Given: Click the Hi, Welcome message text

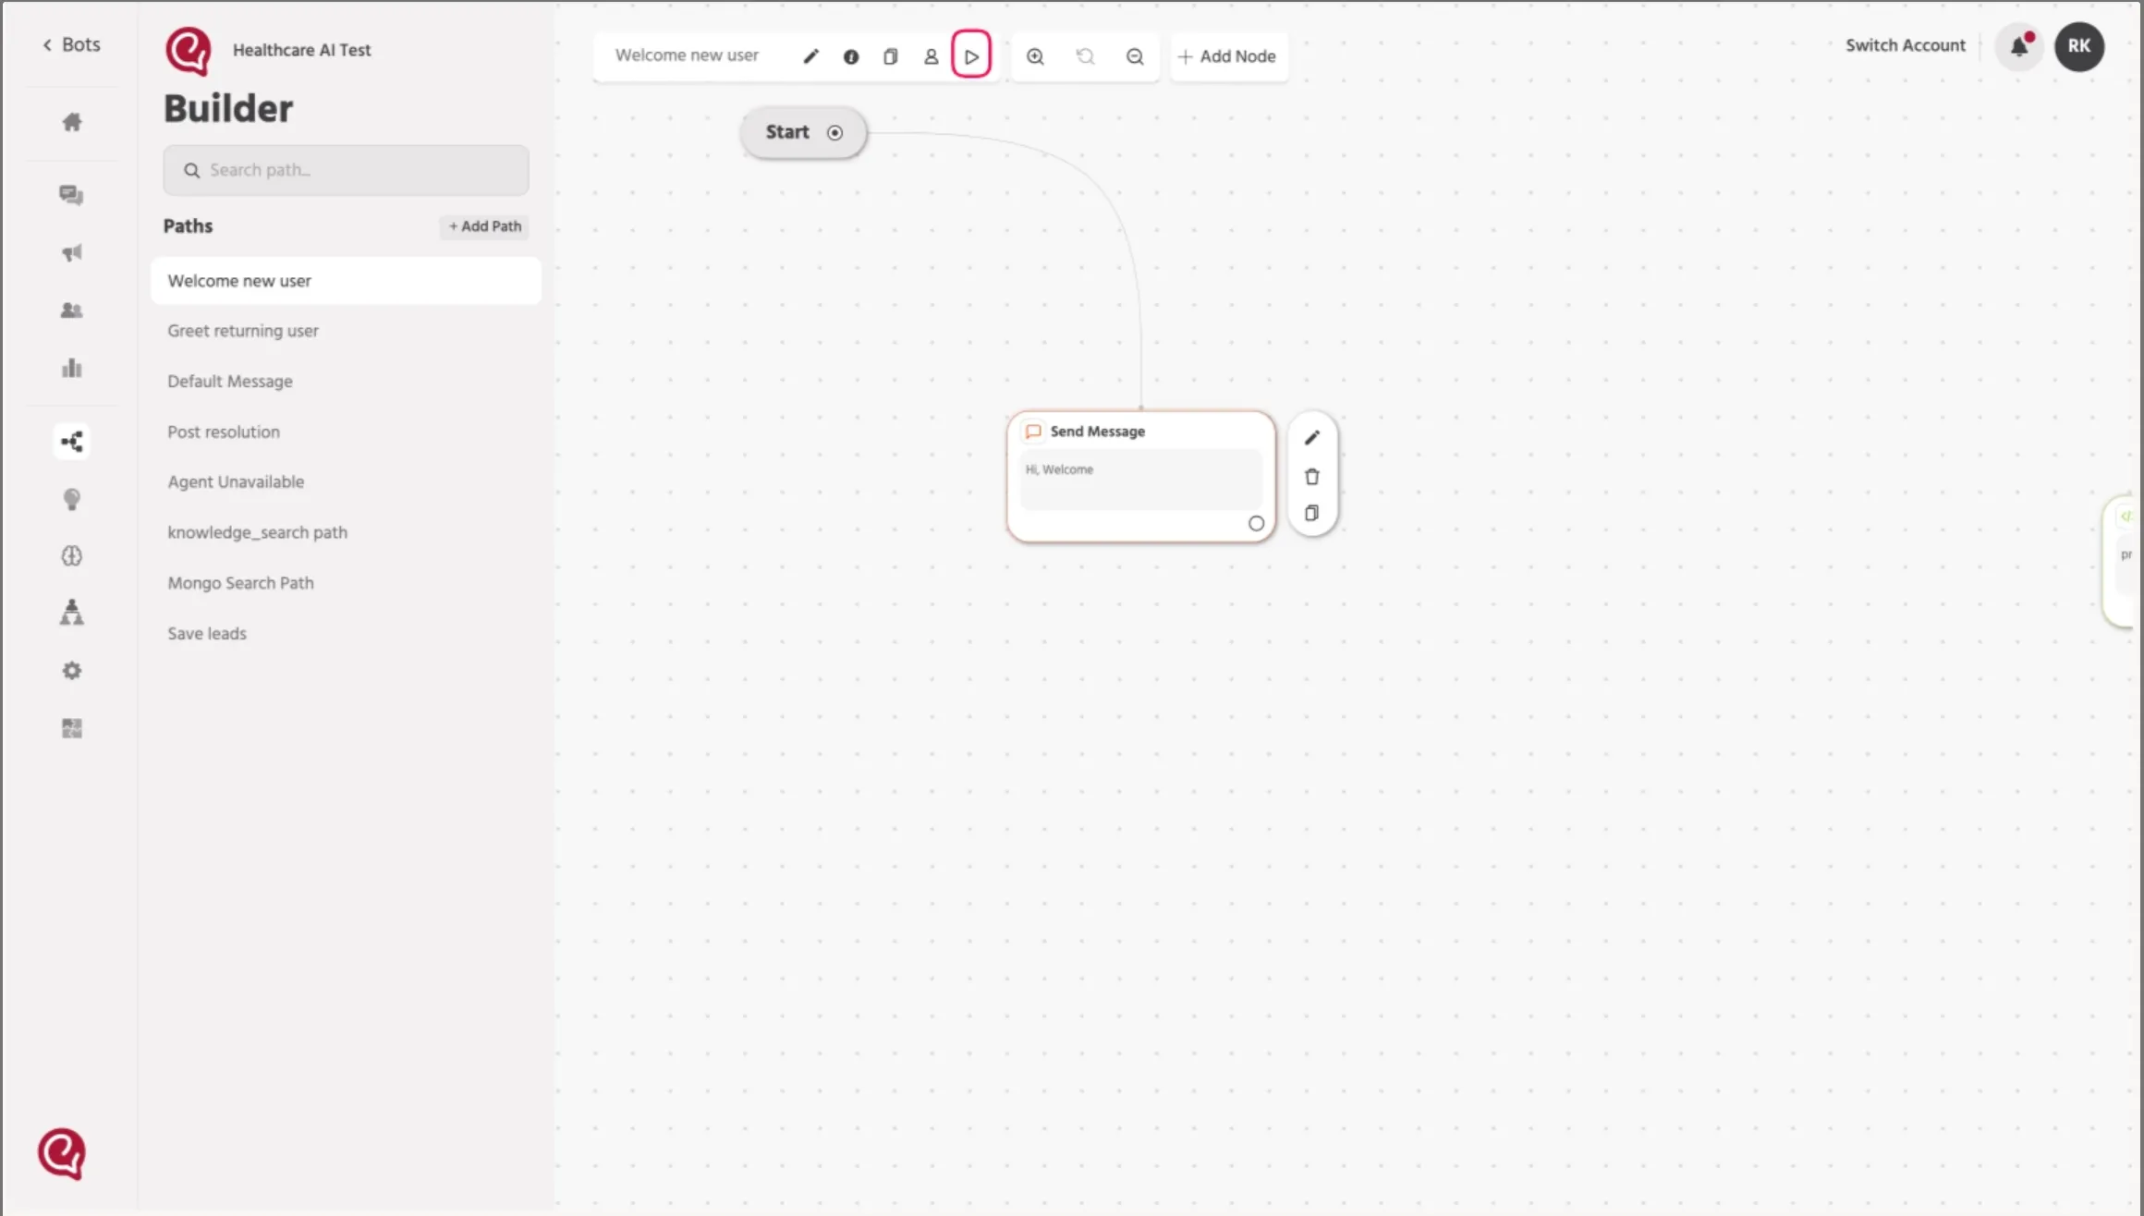Looking at the screenshot, I should pyautogui.click(x=1059, y=469).
